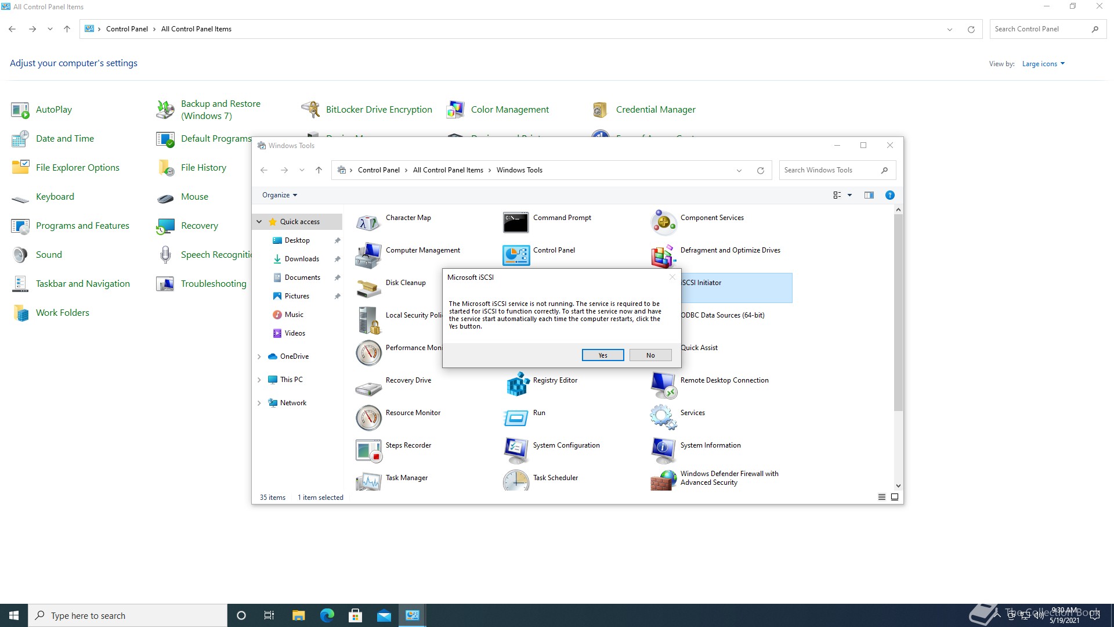Image resolution: width=1114 pixels, height=627 pixels.
Task: Open Task View on taskbar
Action: (269, 615)
